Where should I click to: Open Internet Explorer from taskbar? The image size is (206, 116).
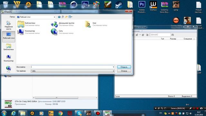coord(14,113)
